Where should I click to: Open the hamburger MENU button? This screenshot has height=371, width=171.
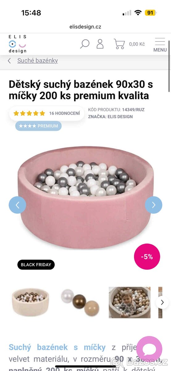160,45
